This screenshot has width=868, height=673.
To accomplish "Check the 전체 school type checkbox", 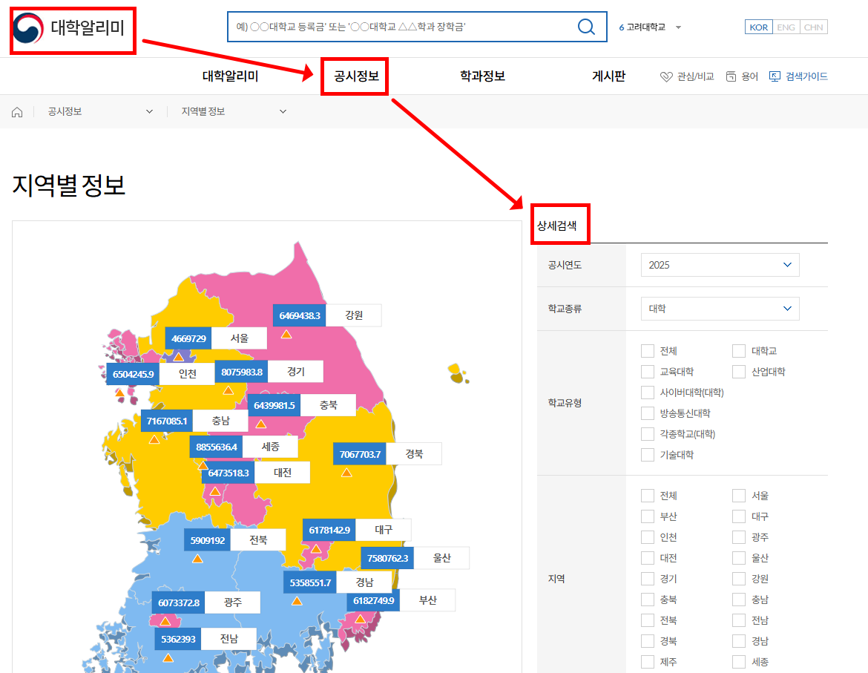I will click(647, 351).
